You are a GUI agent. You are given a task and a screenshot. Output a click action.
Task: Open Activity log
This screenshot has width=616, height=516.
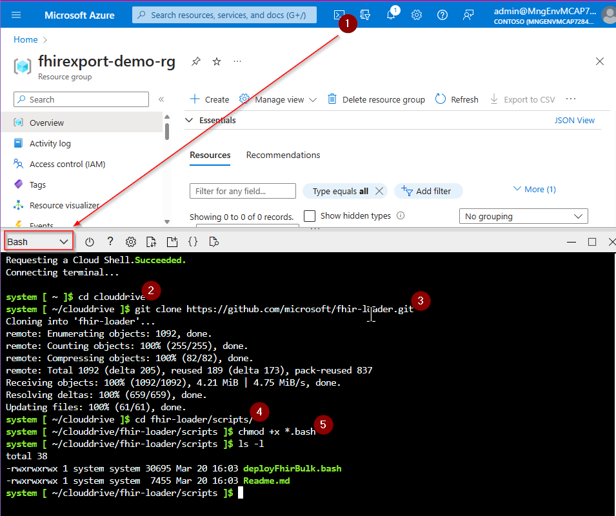(x=50, y=143)
